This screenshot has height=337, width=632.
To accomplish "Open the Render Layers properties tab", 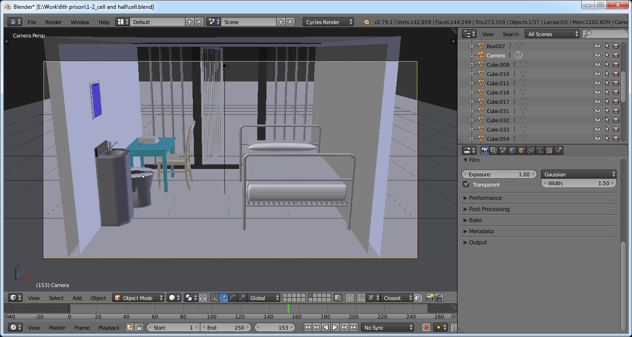I will (493, 150).
